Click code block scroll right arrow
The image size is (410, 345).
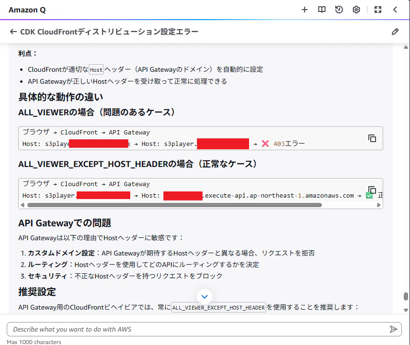point(378,205)
